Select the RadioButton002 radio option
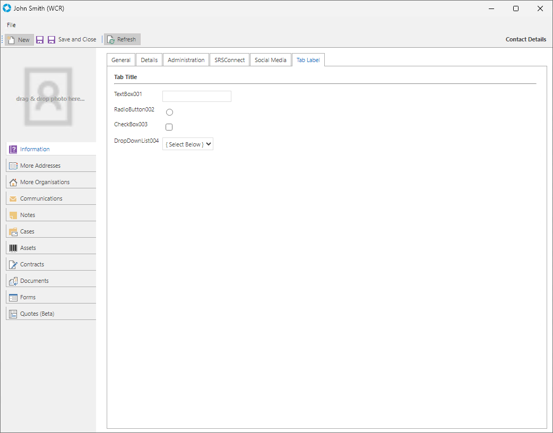553x433 pixels. pos(169,112)
